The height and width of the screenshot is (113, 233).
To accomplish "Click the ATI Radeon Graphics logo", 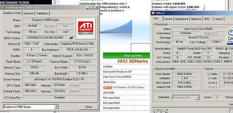I will (x=86, y=28).
